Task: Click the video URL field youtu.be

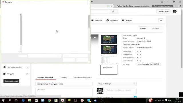Action: (148, 64)
